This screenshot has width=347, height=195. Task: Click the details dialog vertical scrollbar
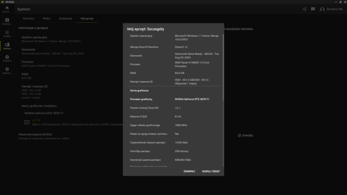[223, 67]
